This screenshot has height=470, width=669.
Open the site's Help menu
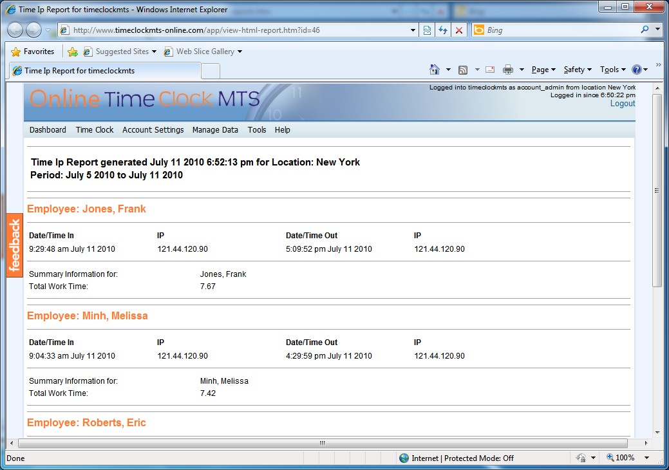pos(283,129)
